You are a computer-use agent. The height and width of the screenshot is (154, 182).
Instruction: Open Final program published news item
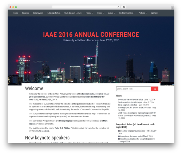pos(128,105)
